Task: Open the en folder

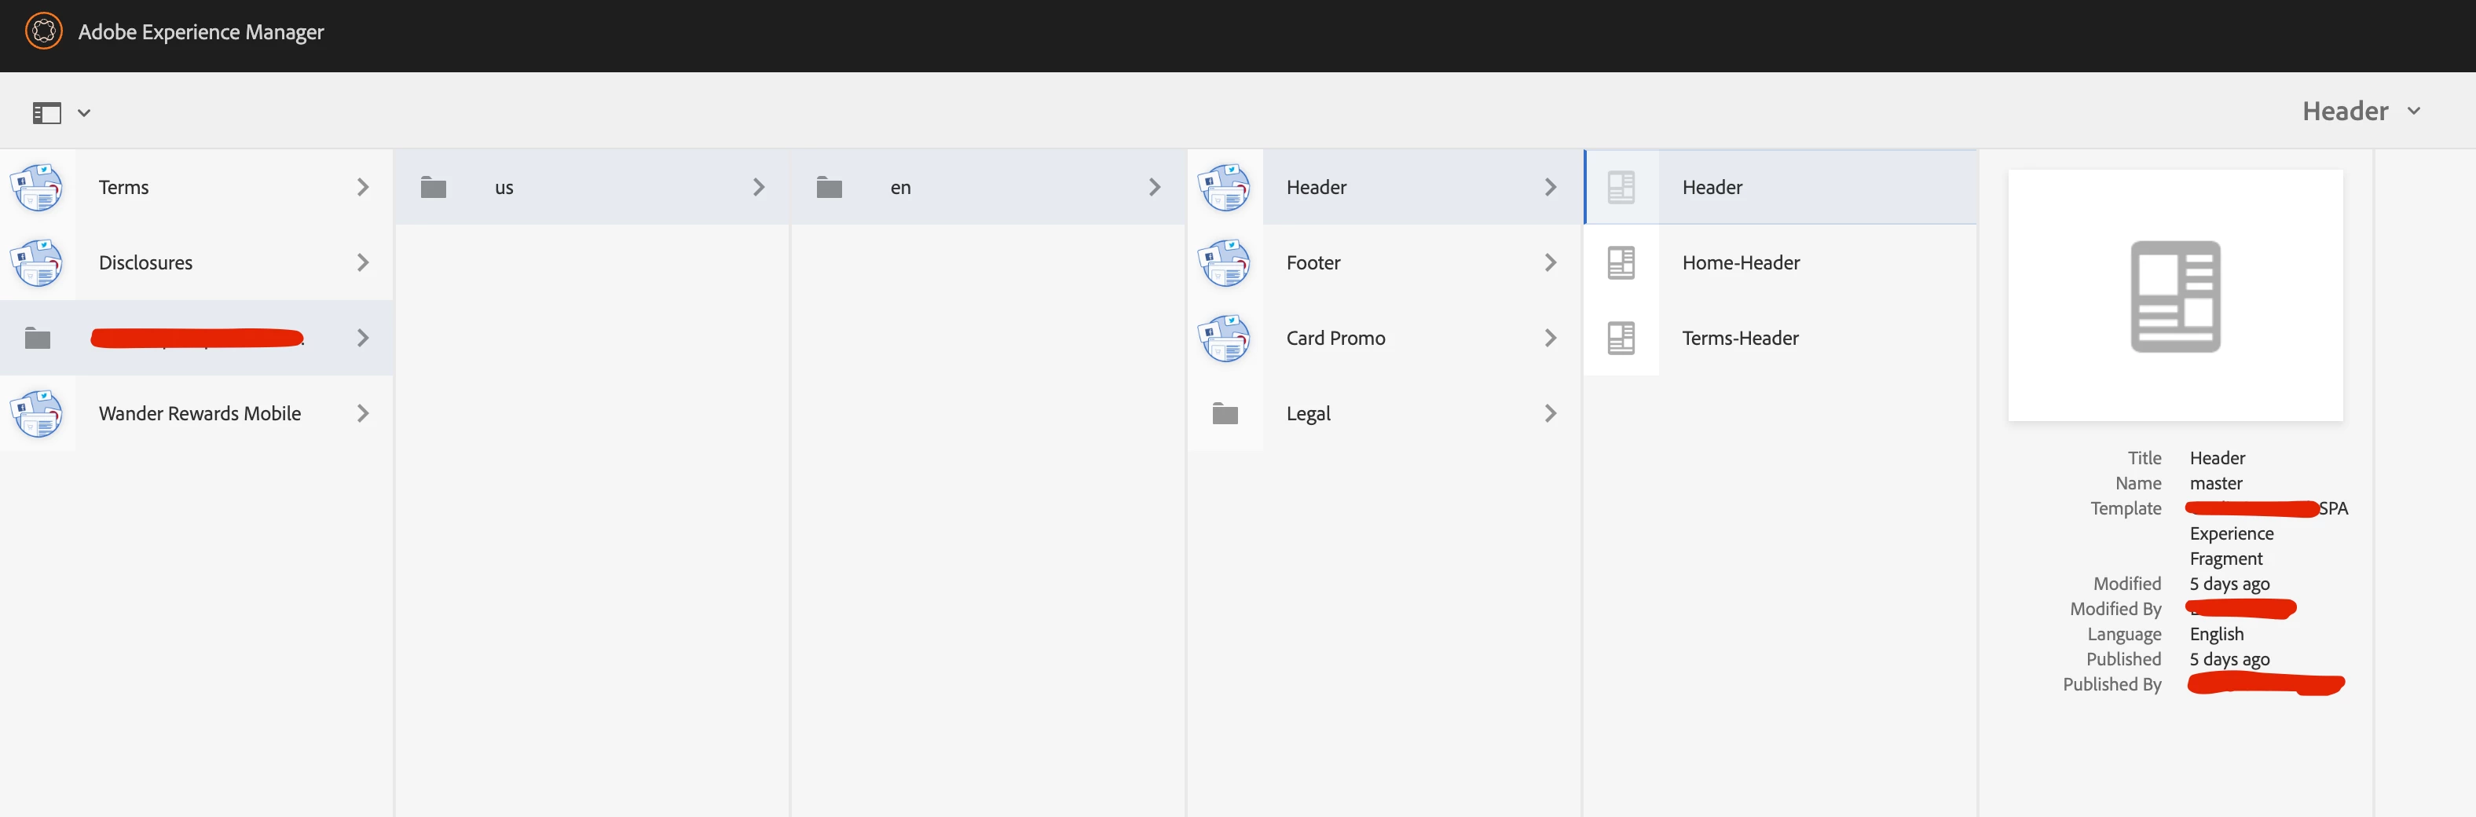Action: click(988, 188)
